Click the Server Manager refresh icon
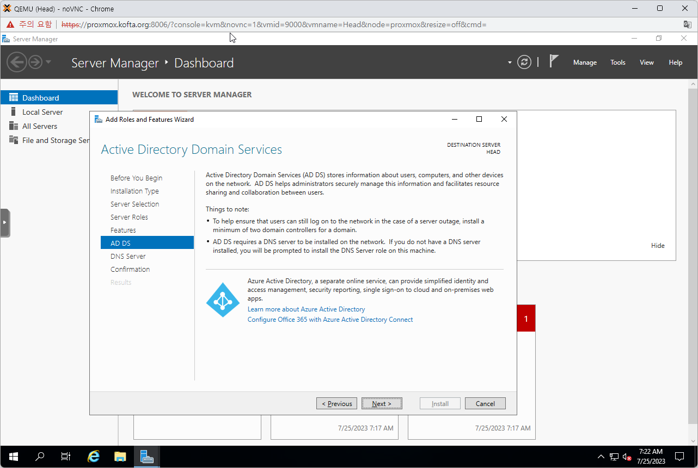This screenshot has height=468, width=698. [524, 62]
